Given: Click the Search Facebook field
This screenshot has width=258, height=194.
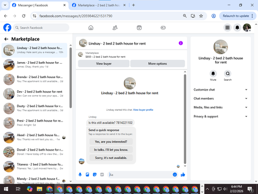Looking at the screenshot, I should [41, 27].
